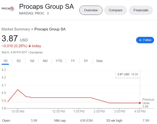Select the 5D time range
This screenshot has width=157, height=124.
[19, 61]
